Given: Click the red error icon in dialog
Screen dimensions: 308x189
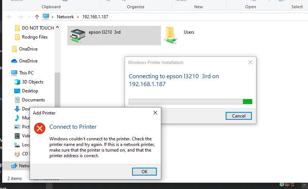Looking at the screenshot, I should (x=40, y=128).
